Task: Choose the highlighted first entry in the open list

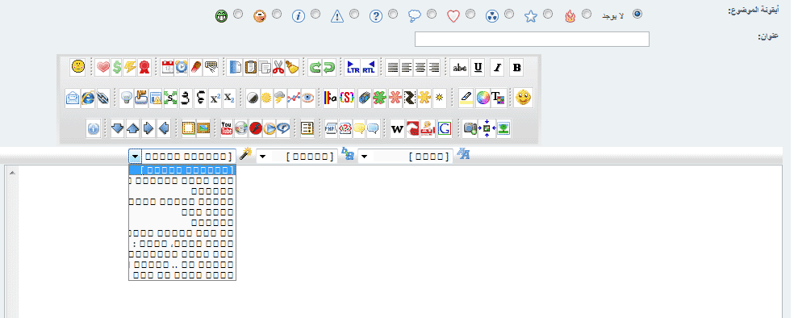Action: (x=182, y=170)
